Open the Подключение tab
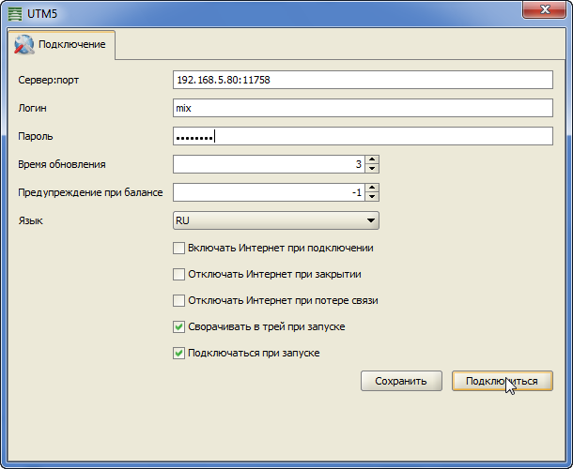This screenshot has width=573, height=469. click(x=62, y=45)
